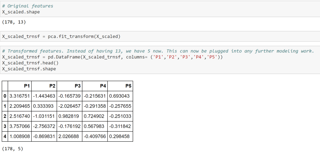Select the pca.fit_transform code cell
Viewport: 320px width, 157px height.
click(160, 36)
